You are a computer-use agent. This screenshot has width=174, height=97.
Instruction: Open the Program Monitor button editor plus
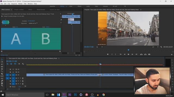tap(172, 54)
